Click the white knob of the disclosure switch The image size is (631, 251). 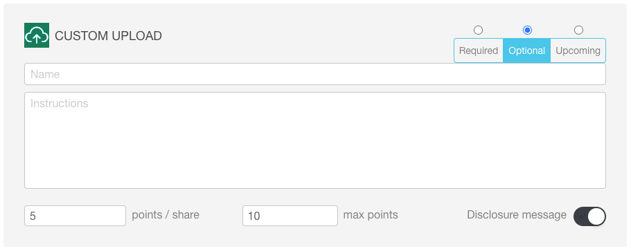(596, 216)
